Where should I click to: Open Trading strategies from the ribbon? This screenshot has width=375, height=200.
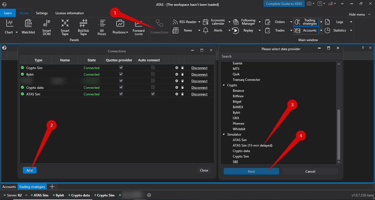coord(306,22)
